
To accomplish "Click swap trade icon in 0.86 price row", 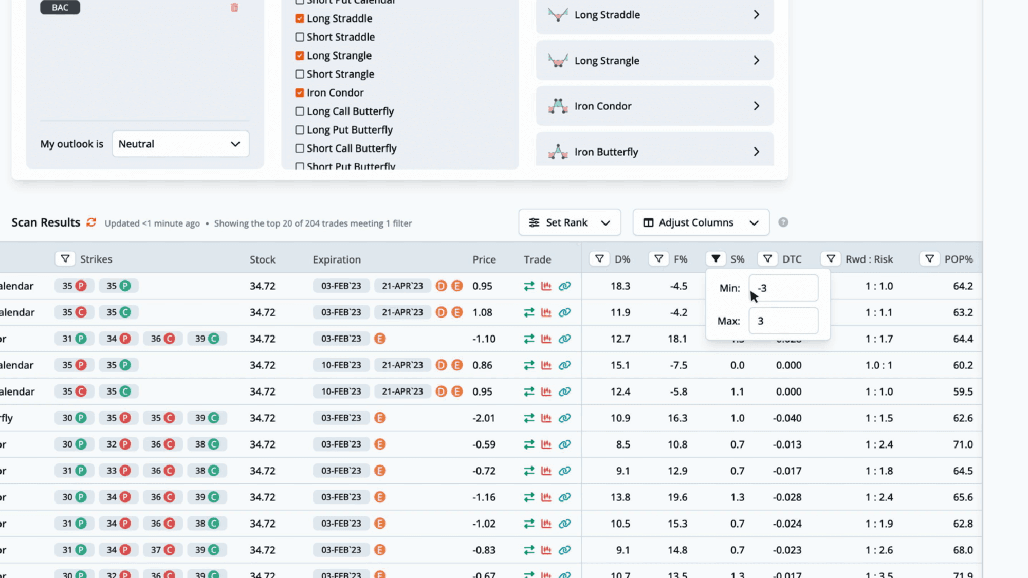I will click(x=529, y=365).
